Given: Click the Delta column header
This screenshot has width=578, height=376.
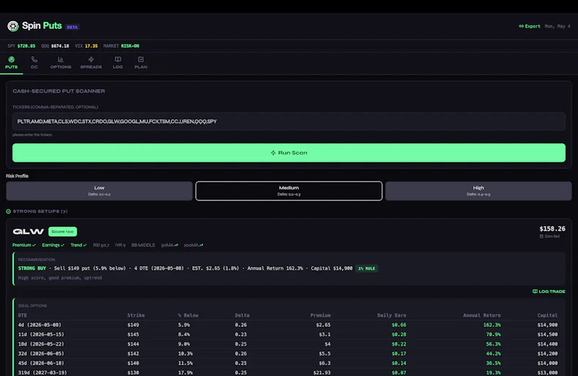Looking at the screenshot, I should pos(242,315).
